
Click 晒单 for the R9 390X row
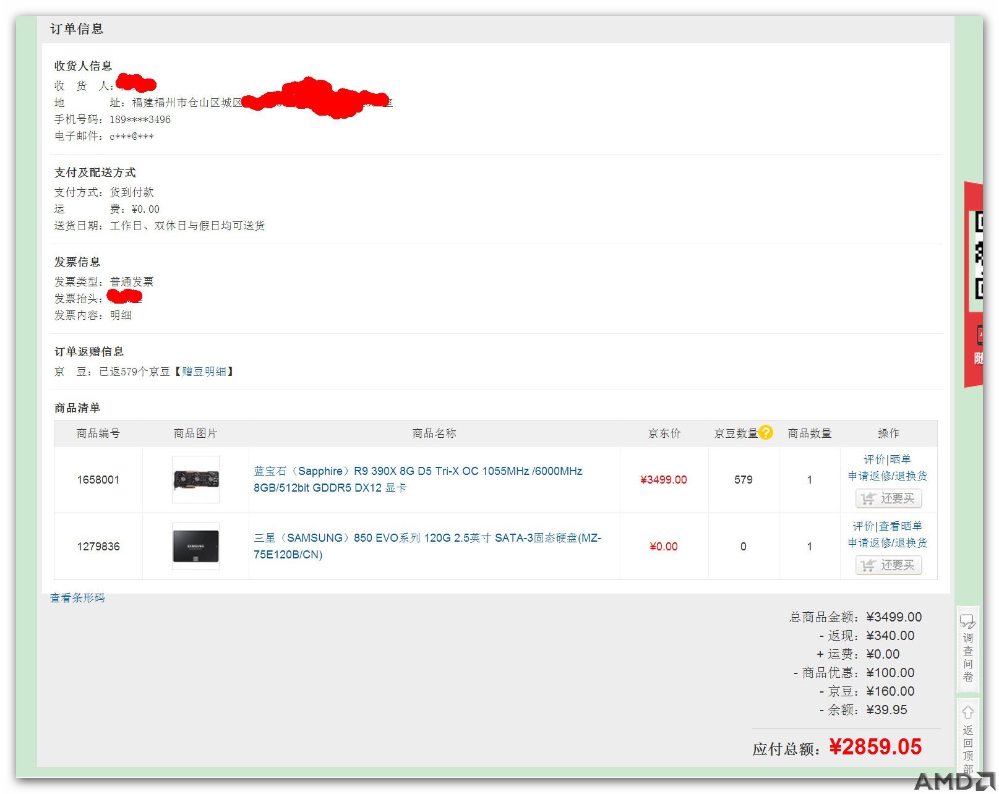pyautogui.click(x=900, y=459)
